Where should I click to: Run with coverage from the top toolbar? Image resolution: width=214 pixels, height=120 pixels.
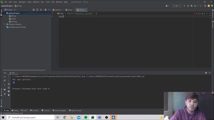click(192, 6)
